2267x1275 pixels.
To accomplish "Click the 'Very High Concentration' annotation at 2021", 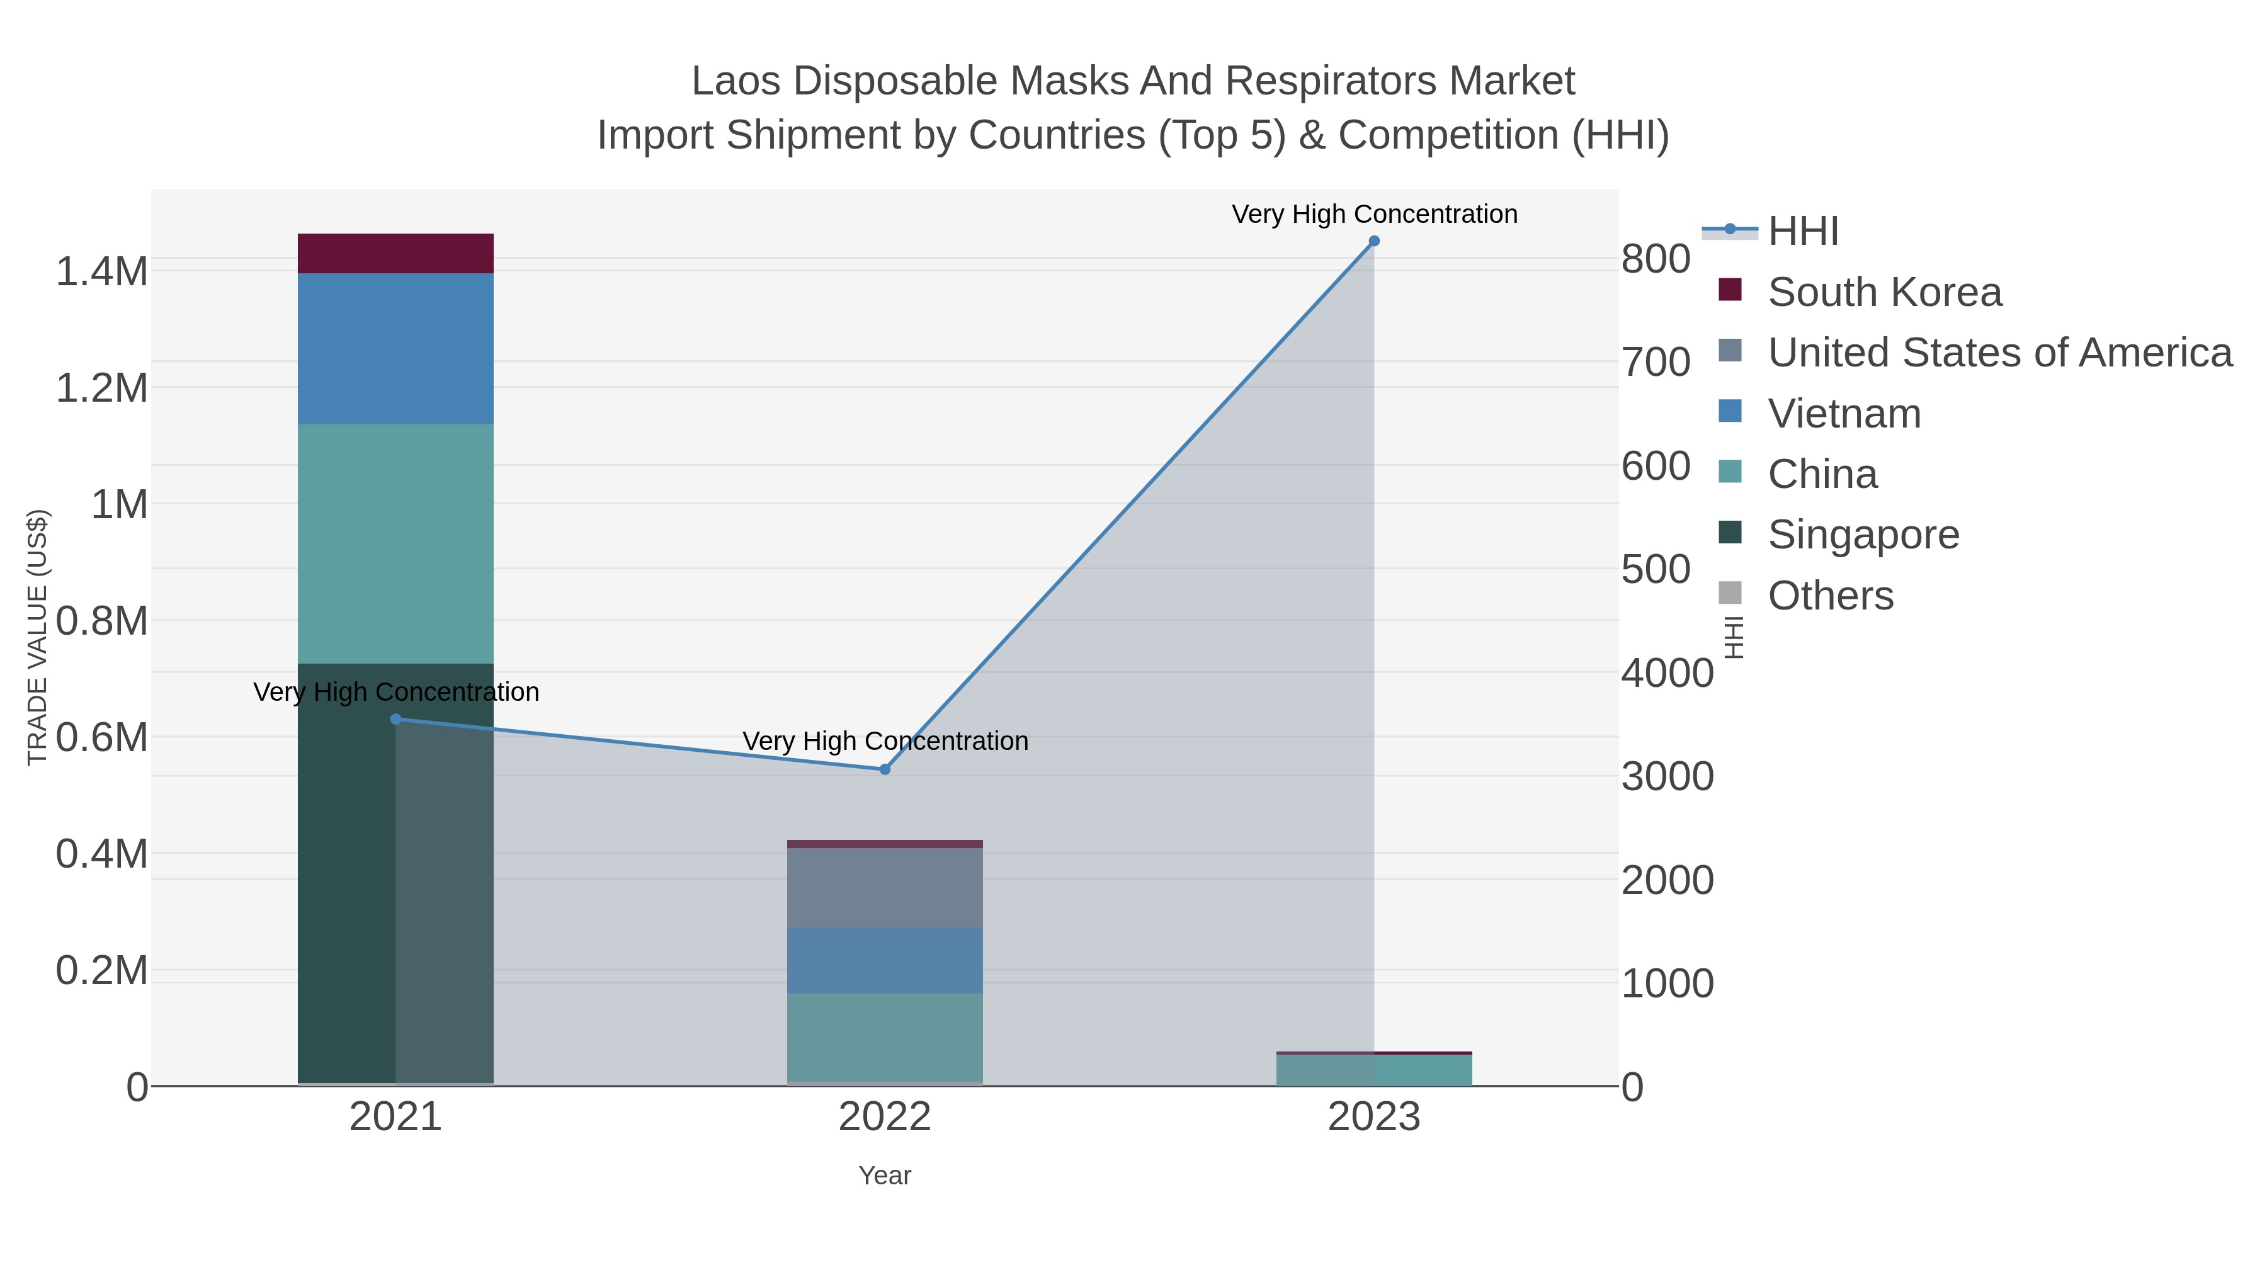I will coord(396,691).
